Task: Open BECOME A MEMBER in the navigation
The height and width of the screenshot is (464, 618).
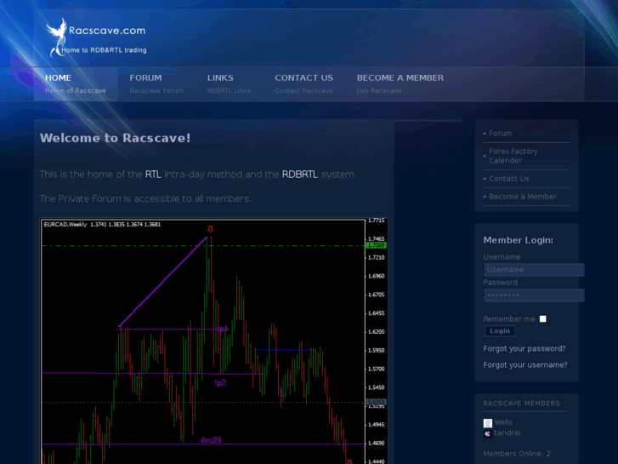Action: pos(400,78)
